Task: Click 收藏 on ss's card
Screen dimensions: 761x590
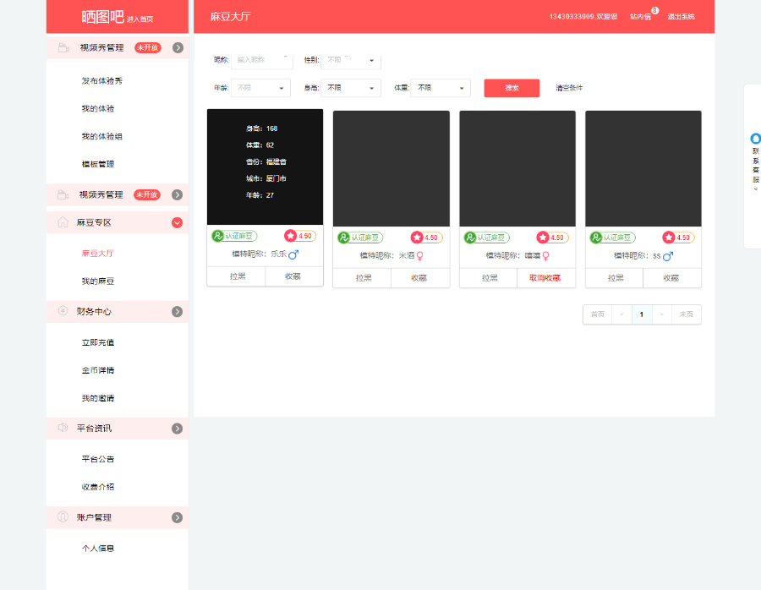Action: (671, 278)
